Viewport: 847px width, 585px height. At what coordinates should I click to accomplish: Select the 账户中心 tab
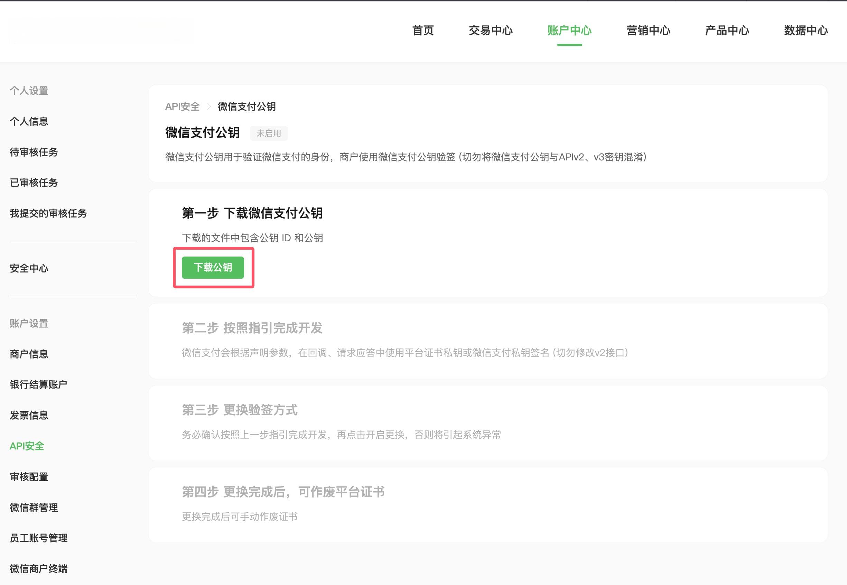(x=569, y=30)
